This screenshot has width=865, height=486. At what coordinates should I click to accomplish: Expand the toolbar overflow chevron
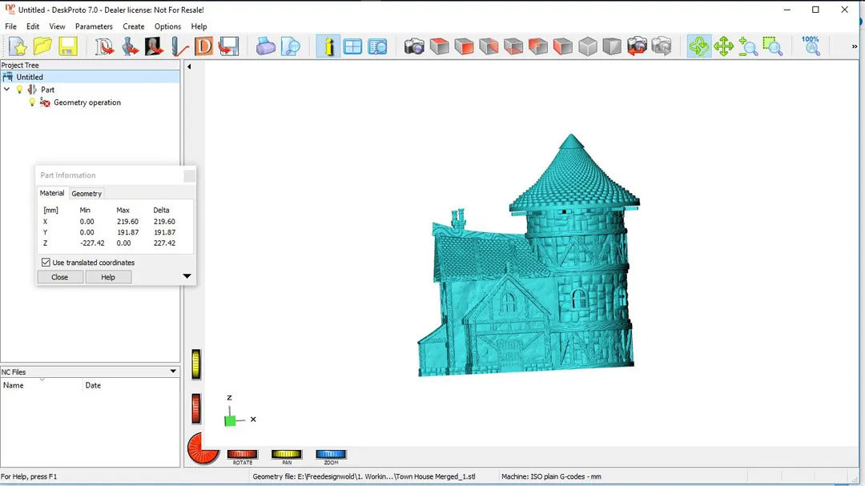pyautogui.click(x=855, y=46)
